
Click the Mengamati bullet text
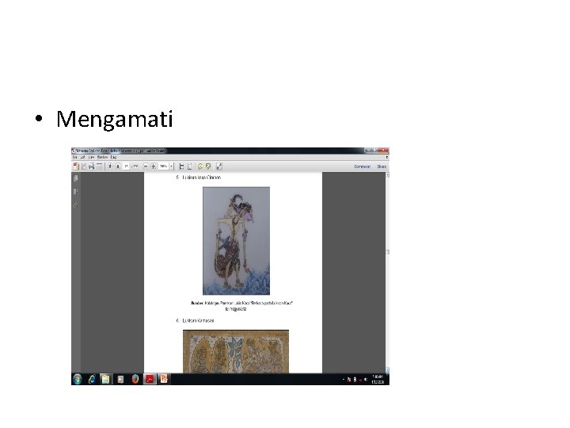[115, 119]
